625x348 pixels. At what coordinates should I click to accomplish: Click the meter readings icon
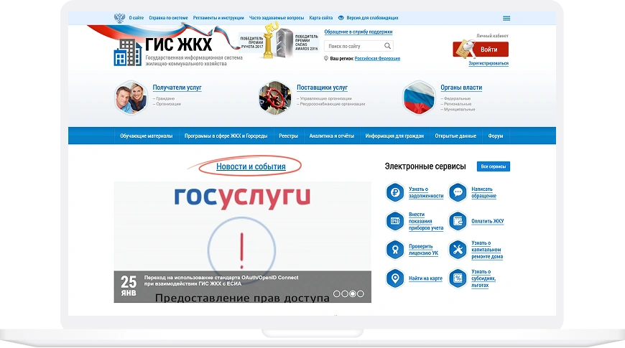click(x=395, y=221)
